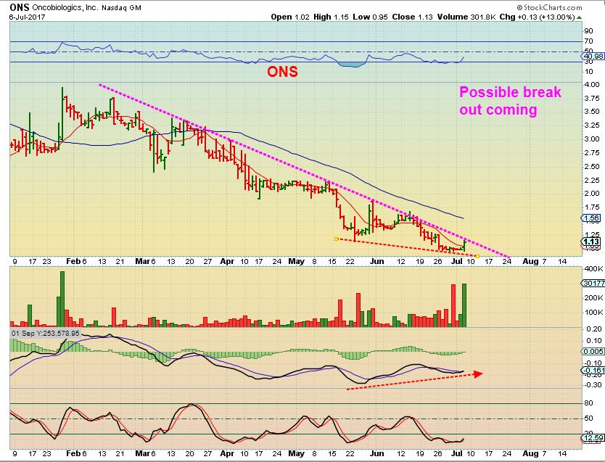This screenshot has height=462, width=605.
Task: Click the 400K volume axis label
Action: point(594,269)
